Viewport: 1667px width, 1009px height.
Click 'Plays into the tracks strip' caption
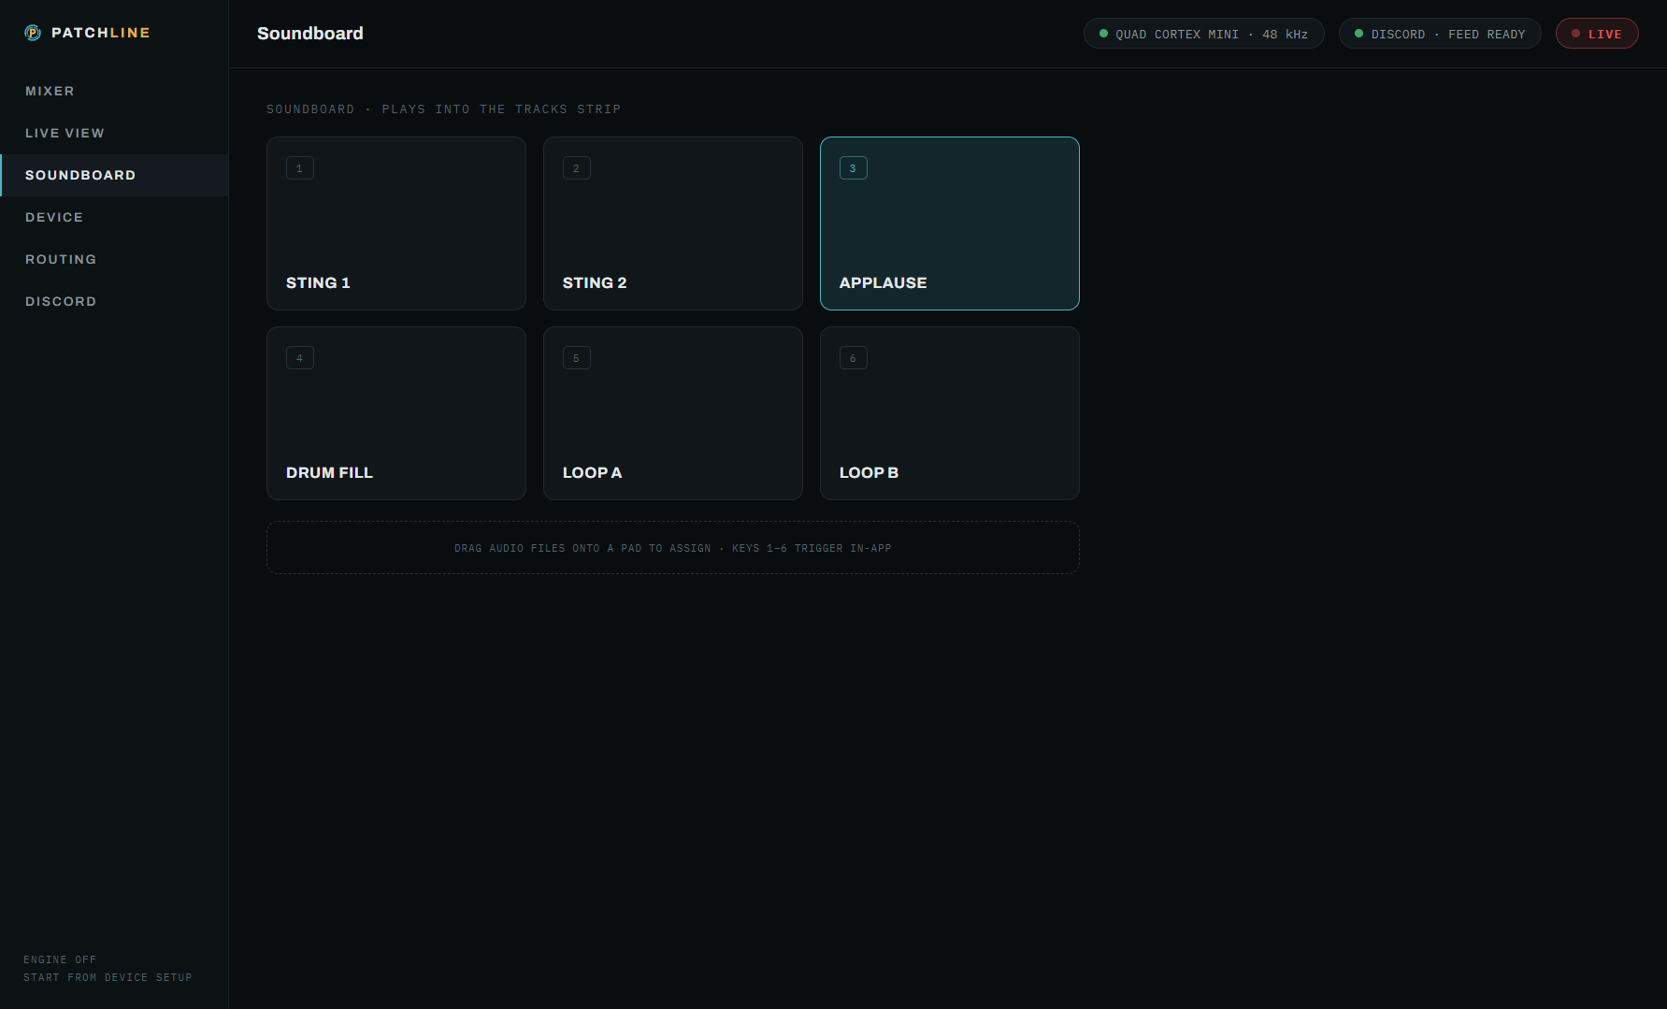(501, 109)
